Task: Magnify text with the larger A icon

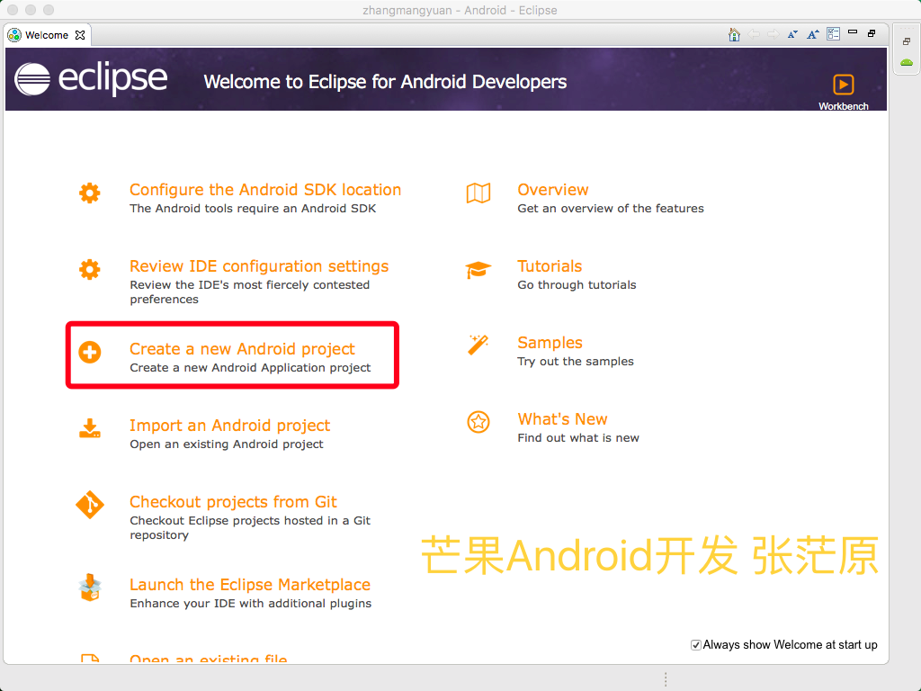Action: pyautogui.click(x=813, y=35)
